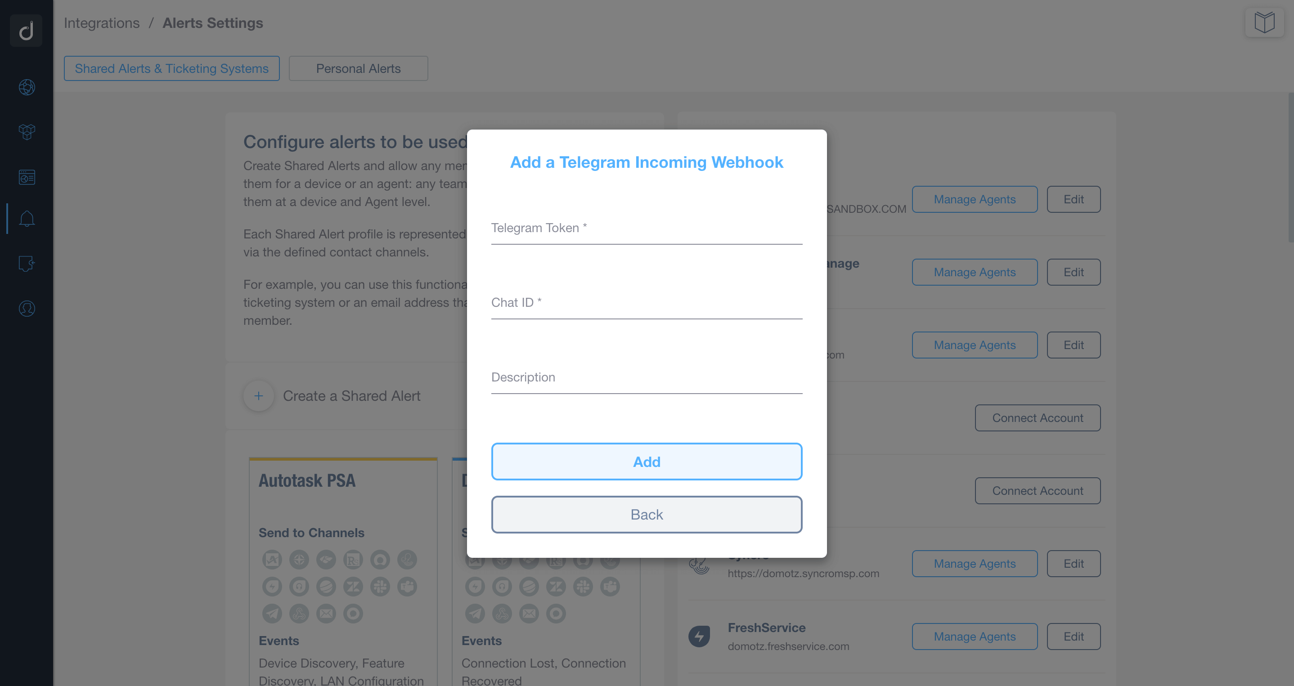This screenshot has height=686, width=1294.
Task: Click Manage Agents for FreshService integration
Action: coord(975,637)
